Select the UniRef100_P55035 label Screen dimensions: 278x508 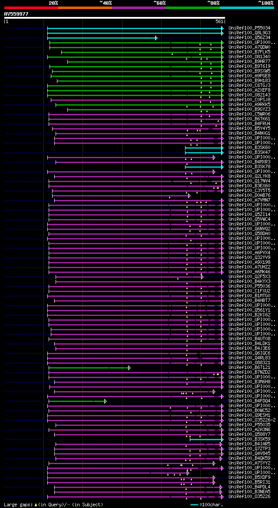click(249, 425)
